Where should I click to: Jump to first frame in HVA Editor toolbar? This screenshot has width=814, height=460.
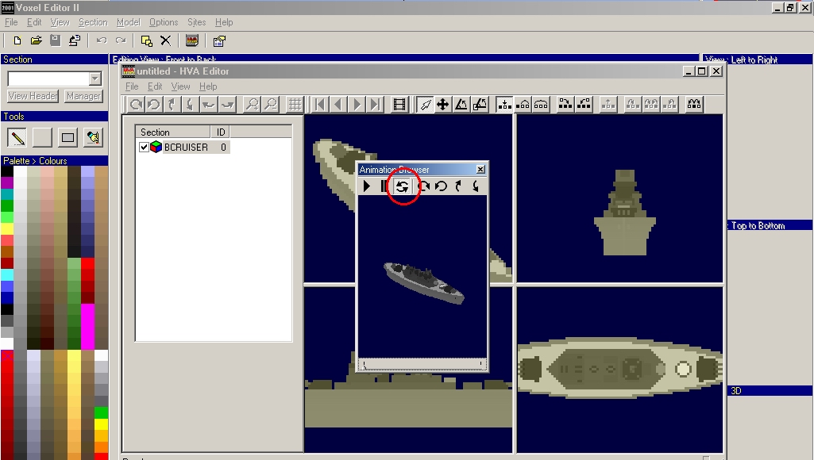click(320, 105)
